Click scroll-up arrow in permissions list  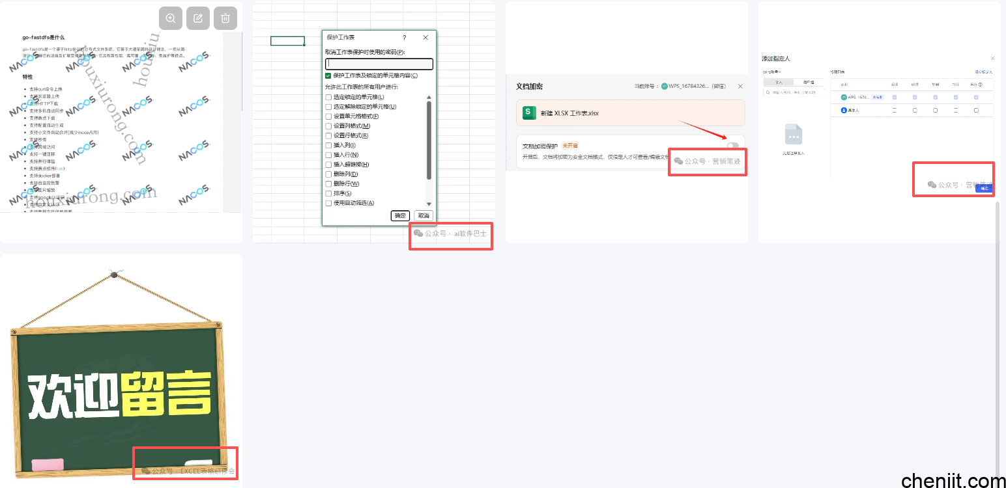tap(429, 98)
